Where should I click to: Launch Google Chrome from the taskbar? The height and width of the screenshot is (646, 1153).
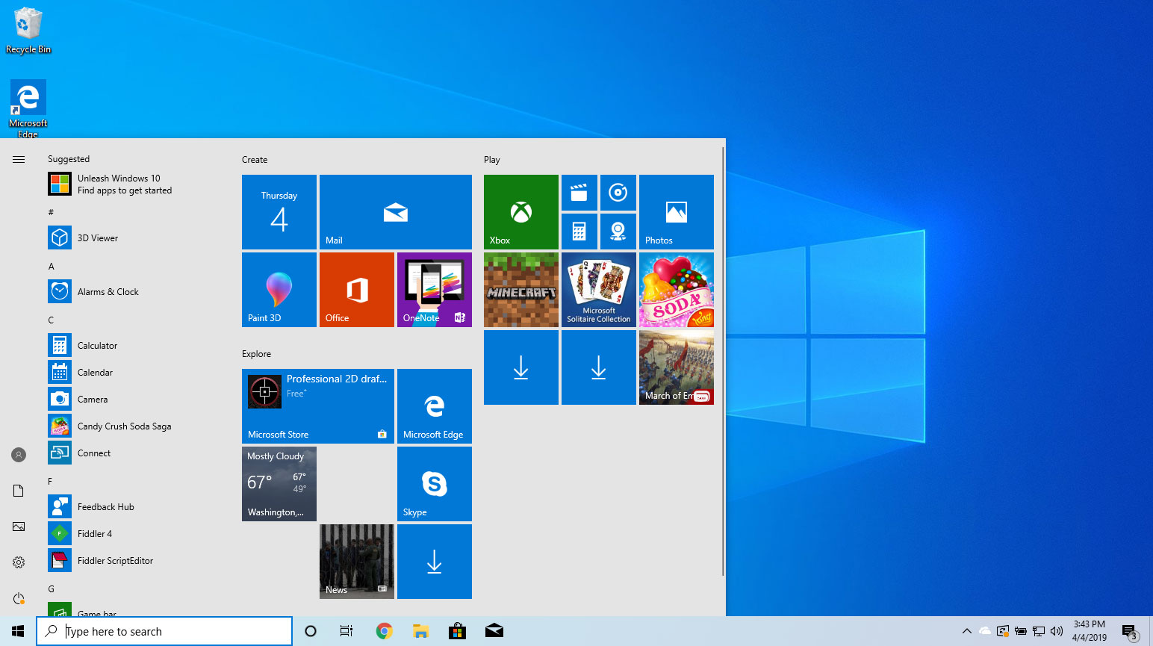pyautogui.click(x=384, y=631)
